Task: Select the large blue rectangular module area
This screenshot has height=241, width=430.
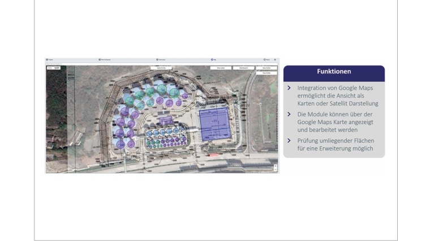Action: pyautogui.click(x=214, y=125)
